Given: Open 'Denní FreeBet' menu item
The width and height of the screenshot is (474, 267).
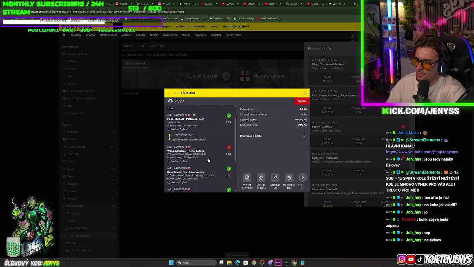Looking at the screenshot, I should tap(233, 35).
